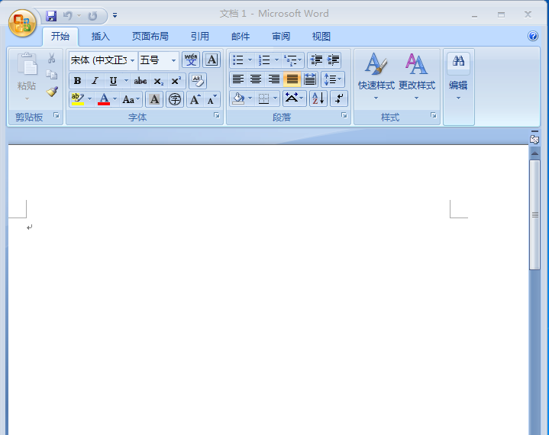Undo the last action
This screenshot has width=549, height=435.
coord(67,16)
